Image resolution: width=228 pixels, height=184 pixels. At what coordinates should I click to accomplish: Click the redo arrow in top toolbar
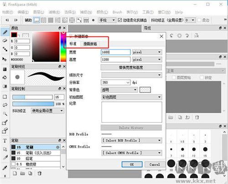click(16, 20)
